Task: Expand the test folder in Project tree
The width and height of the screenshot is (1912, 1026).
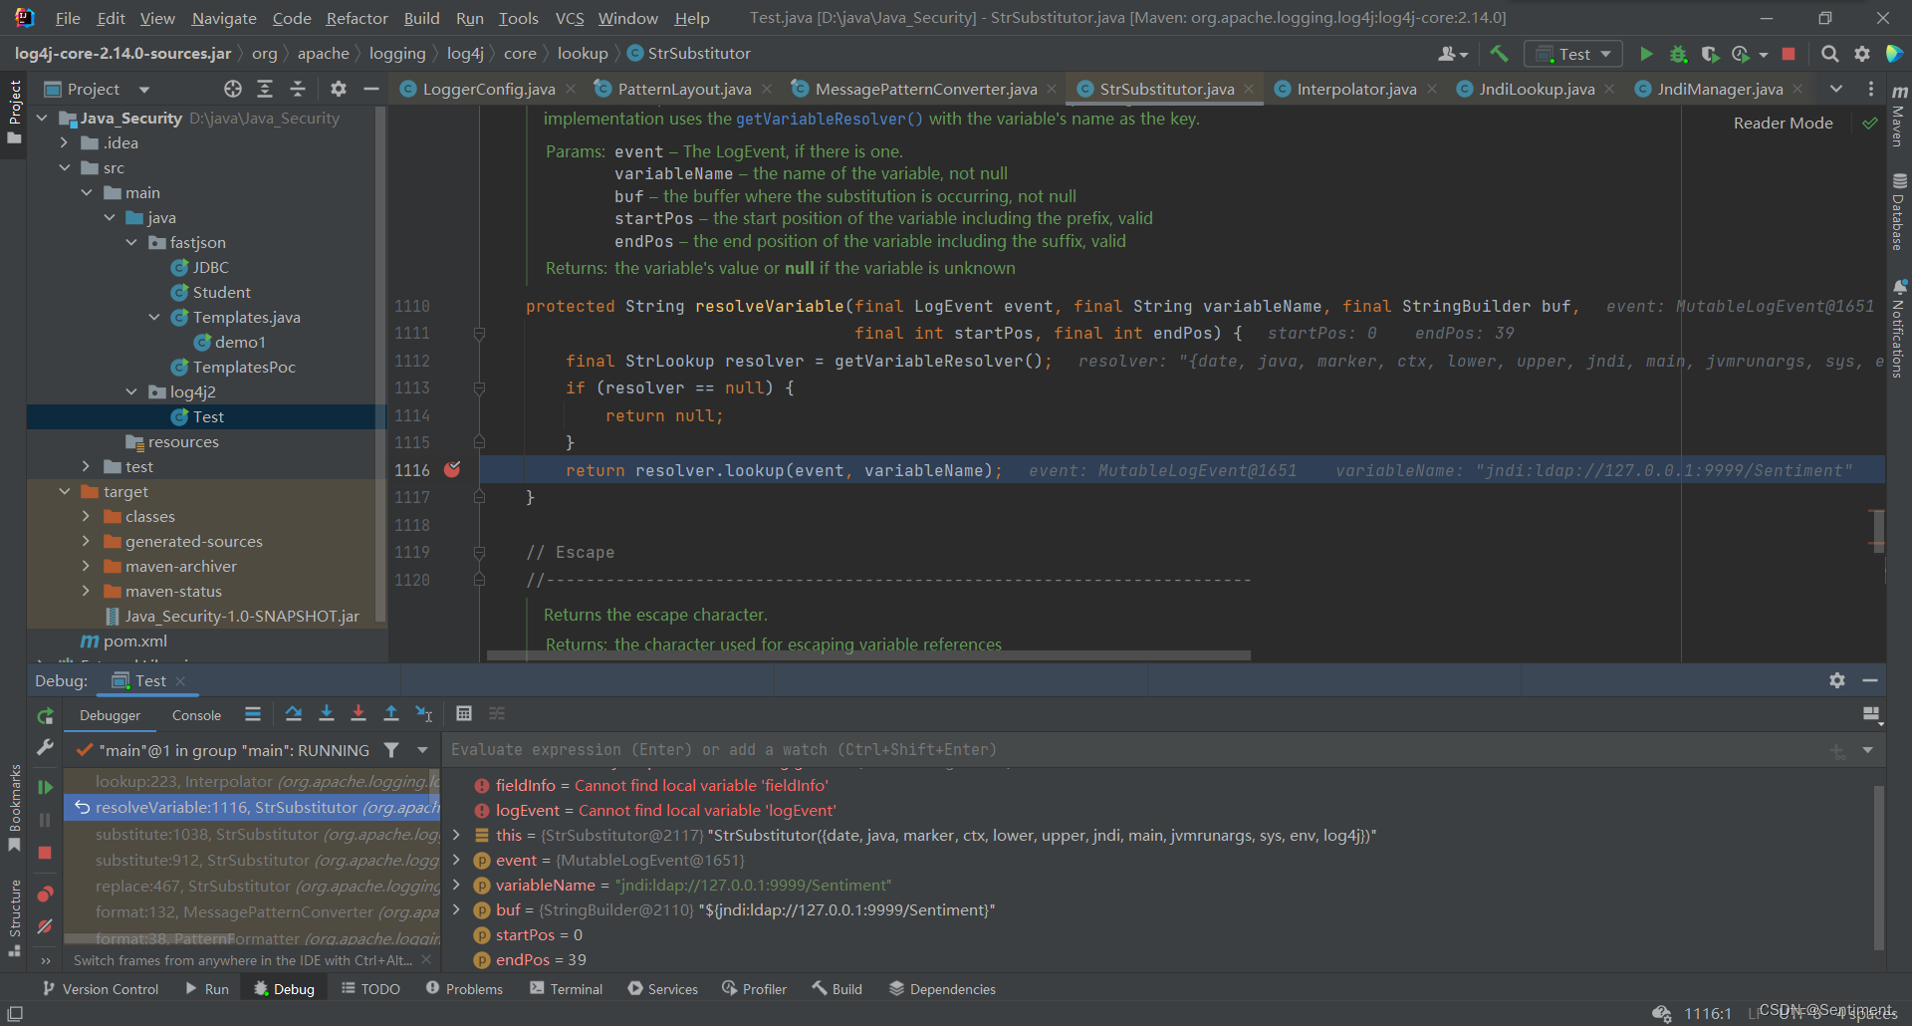Action: 86,466
